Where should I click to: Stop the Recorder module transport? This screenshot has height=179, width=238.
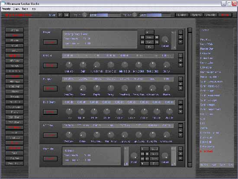coord(147,154)
